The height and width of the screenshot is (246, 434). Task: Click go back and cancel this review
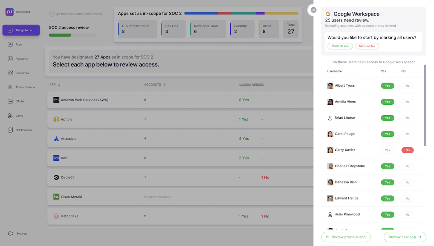(79, 14)
